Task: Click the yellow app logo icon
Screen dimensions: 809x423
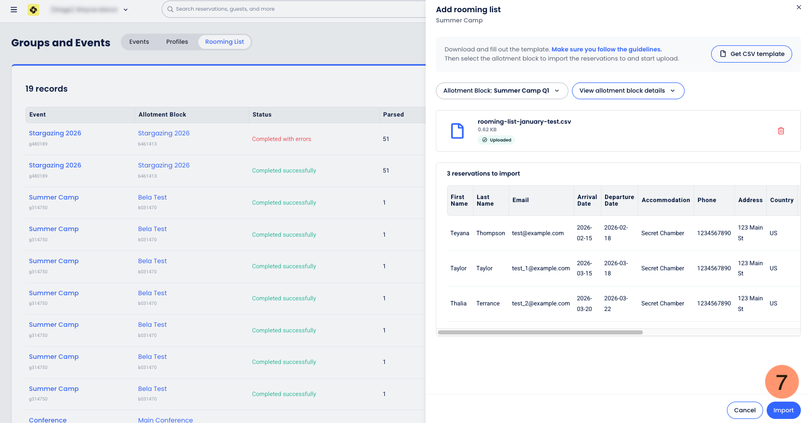Action: coord(34,10)
